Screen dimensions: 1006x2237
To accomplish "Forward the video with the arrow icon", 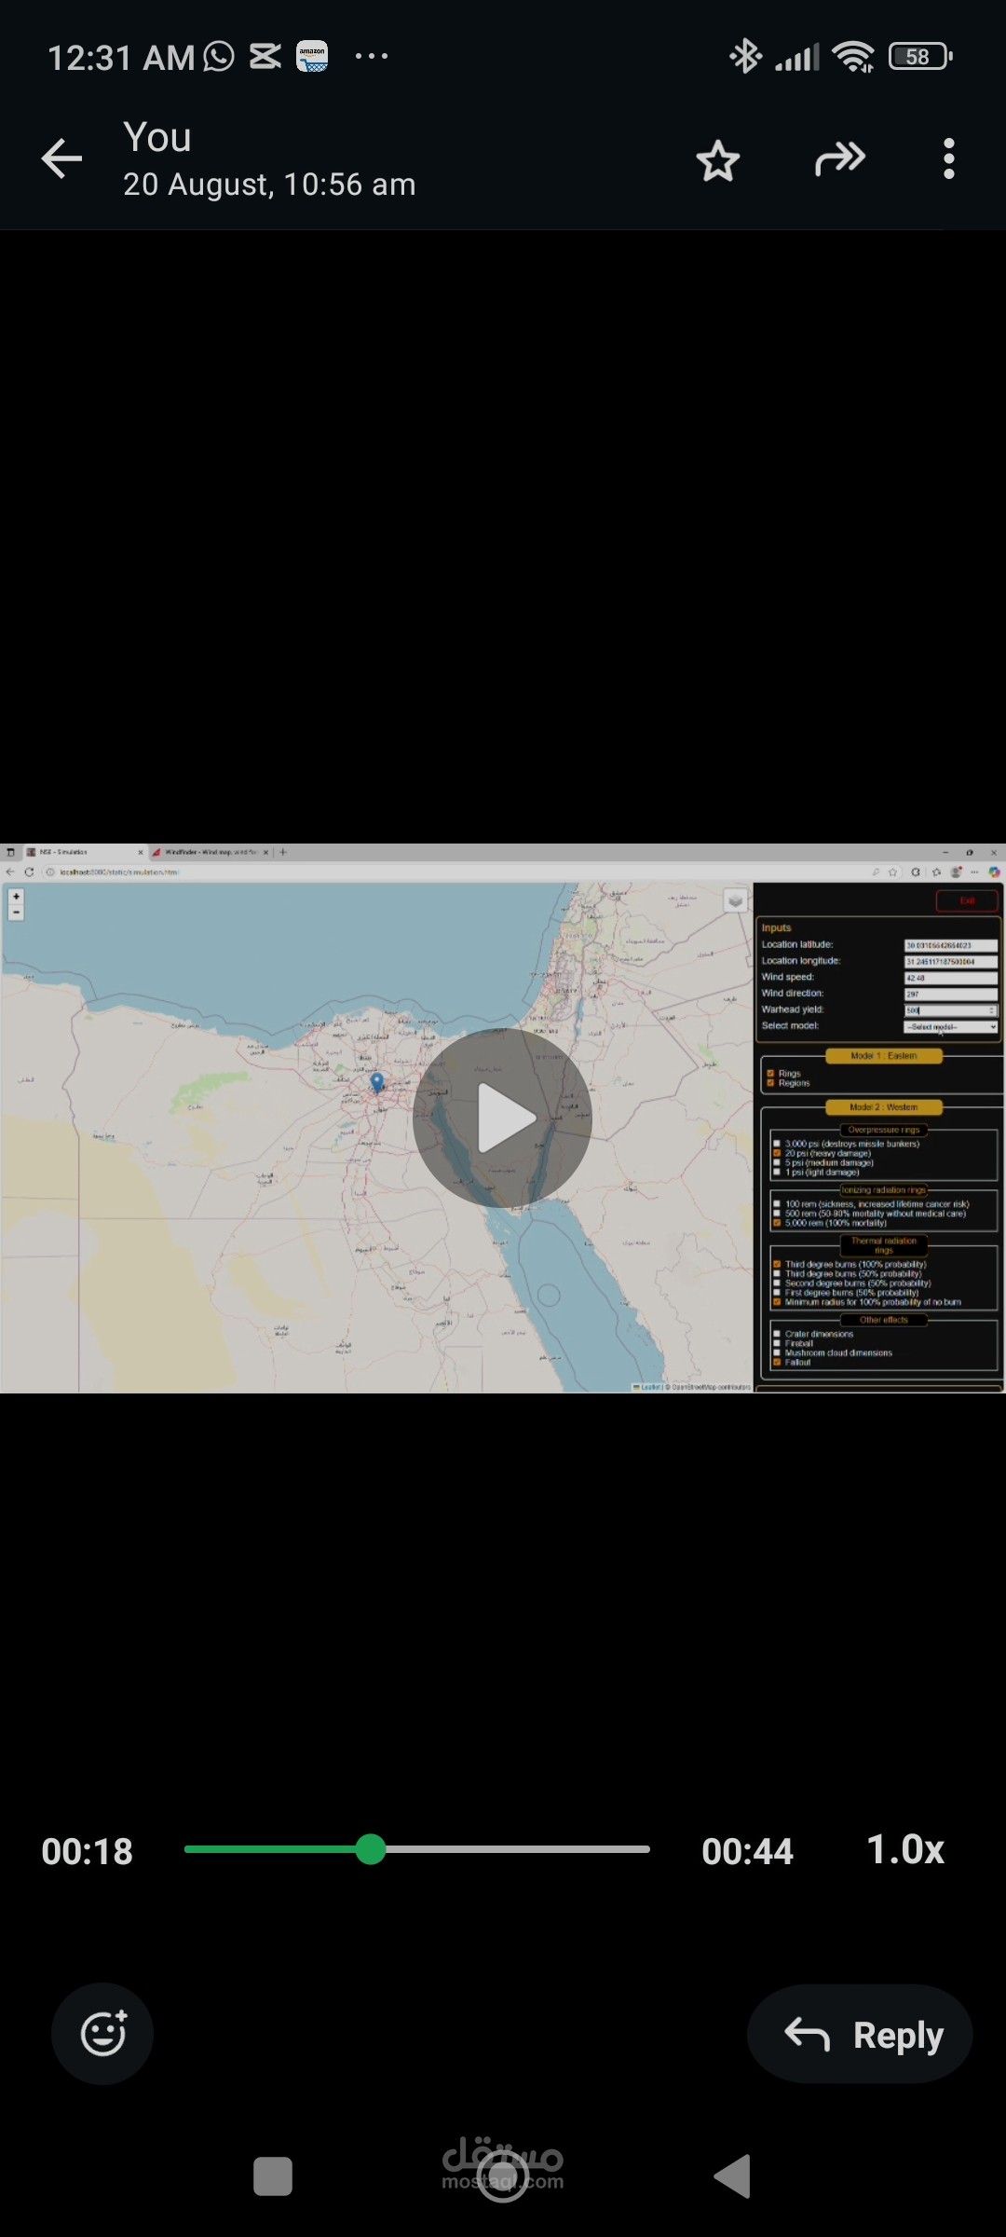I will [840, 159].
